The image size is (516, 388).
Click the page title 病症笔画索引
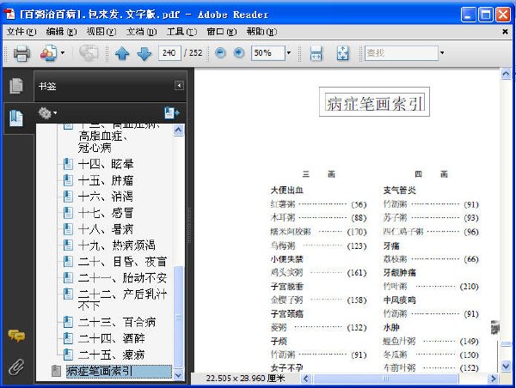(x=374, y=103)
